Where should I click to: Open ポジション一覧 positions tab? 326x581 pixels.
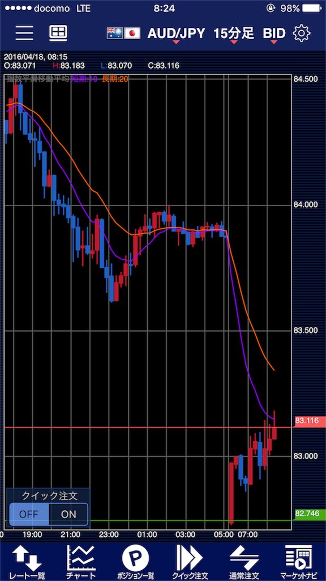[135, 562]
